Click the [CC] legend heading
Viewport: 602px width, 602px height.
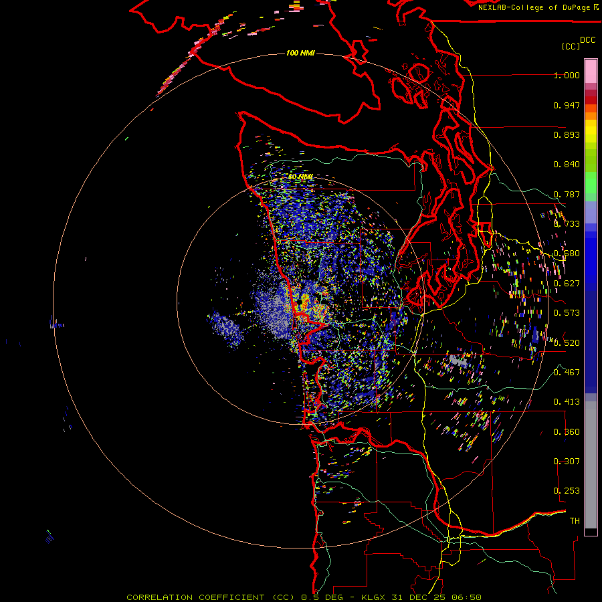coord(571,46)
